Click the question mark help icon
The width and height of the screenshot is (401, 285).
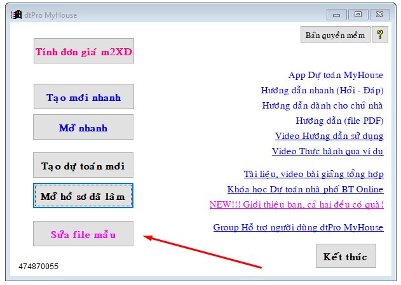[x=379, y=35]
